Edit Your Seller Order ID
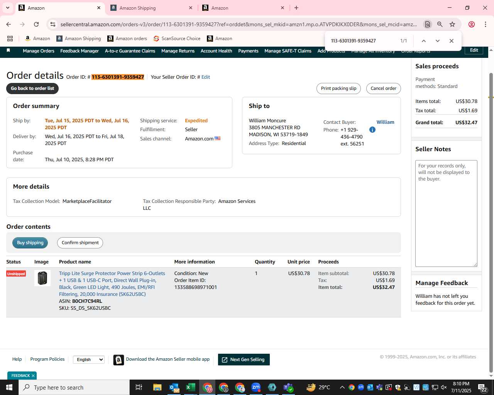The height and width of the screenshot is (395, 494). tap(206, 77)
